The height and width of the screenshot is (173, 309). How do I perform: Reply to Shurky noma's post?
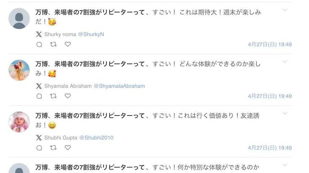click(39, 44)
